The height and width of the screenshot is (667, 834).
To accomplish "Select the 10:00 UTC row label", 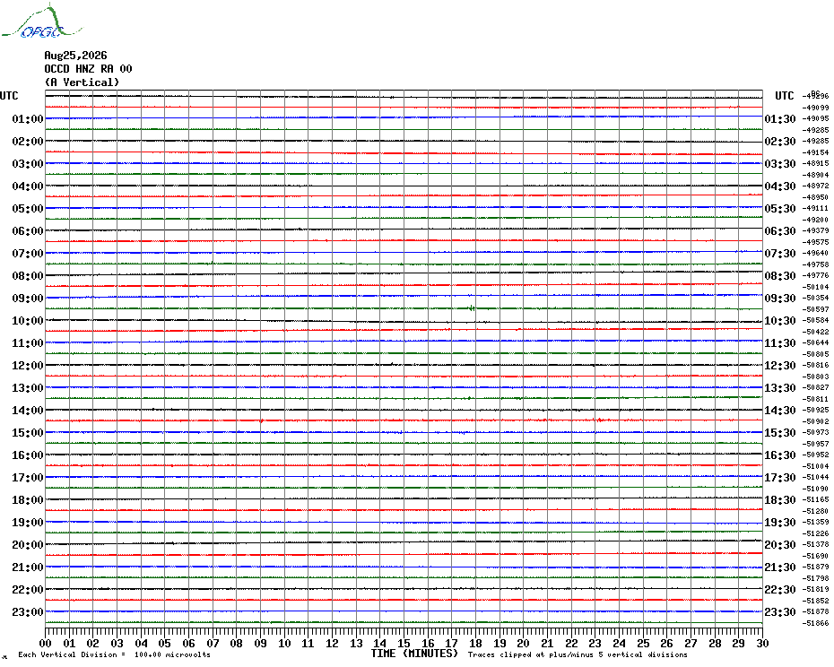I will [x=28, y=321].
